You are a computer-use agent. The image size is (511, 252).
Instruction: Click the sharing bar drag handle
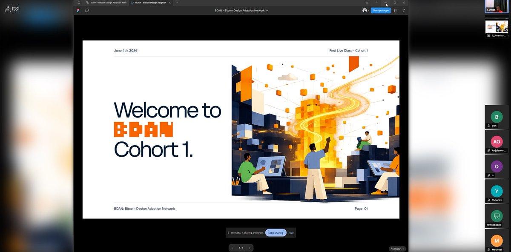[229, 233]
